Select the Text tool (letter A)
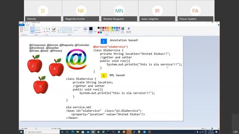This screenshot has height=134, width=239. (x=49, y=29)
